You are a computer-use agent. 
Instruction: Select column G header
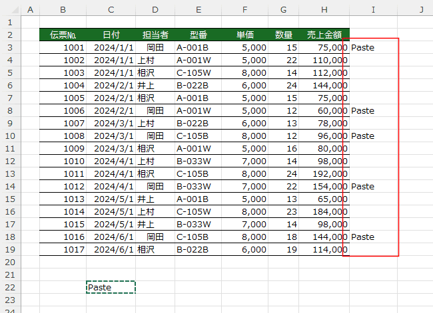[283, 10]
